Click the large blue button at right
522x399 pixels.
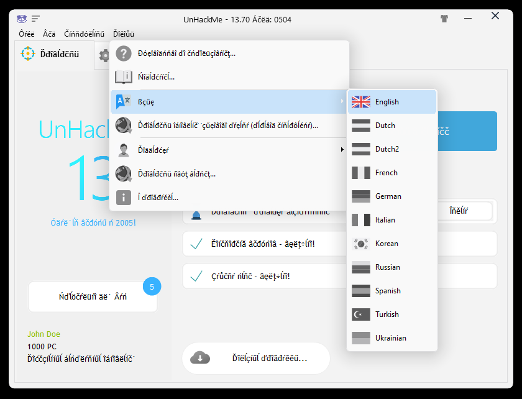467,131
